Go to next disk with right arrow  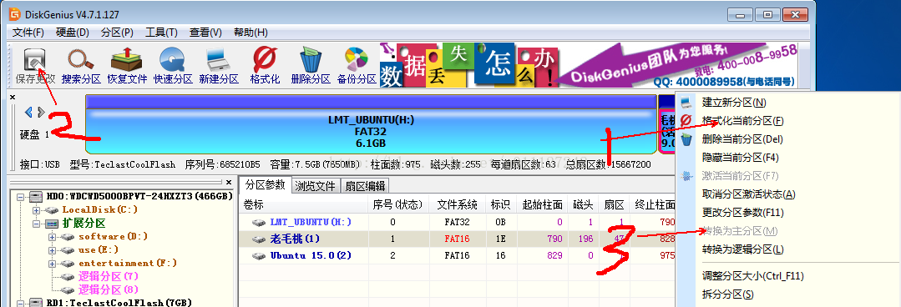pos(41,112)
